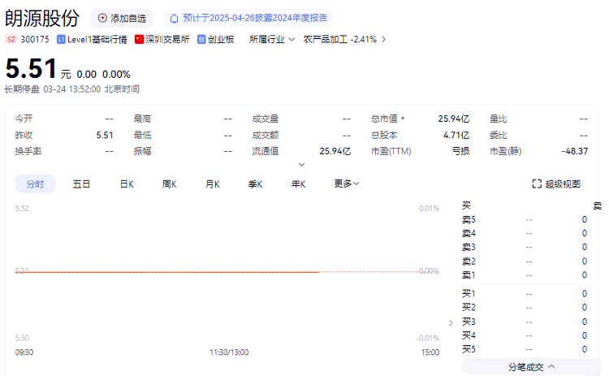
Task: Click the stock code 300175
Action: [x=35, y=39]
